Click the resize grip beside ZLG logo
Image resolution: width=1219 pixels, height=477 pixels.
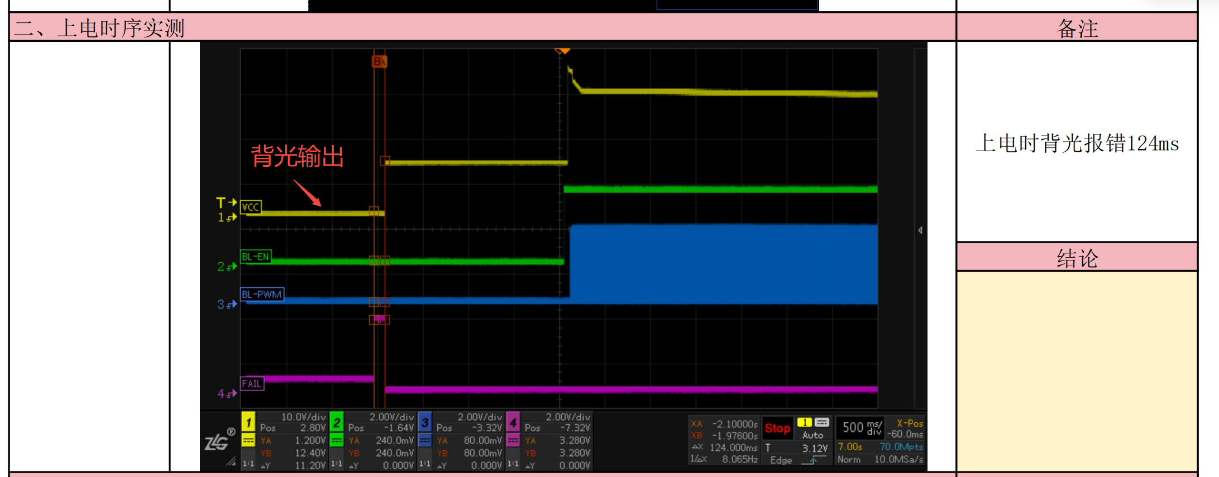[231, 462]
